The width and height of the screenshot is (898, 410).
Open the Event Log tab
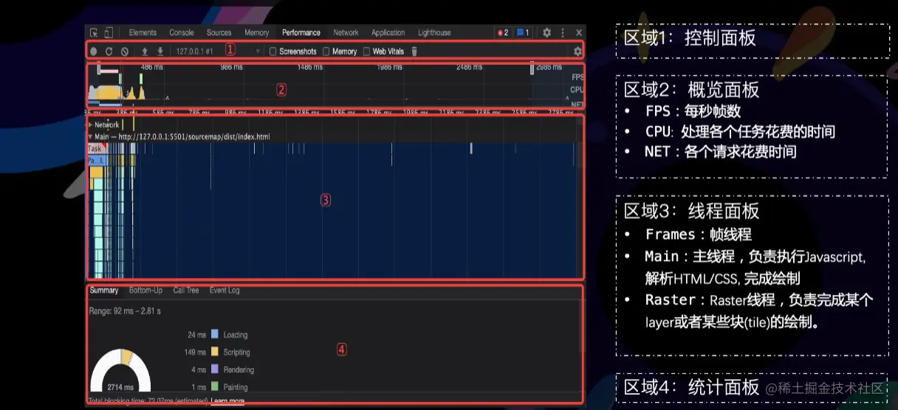pyautogui.click(x=224, y=291)
